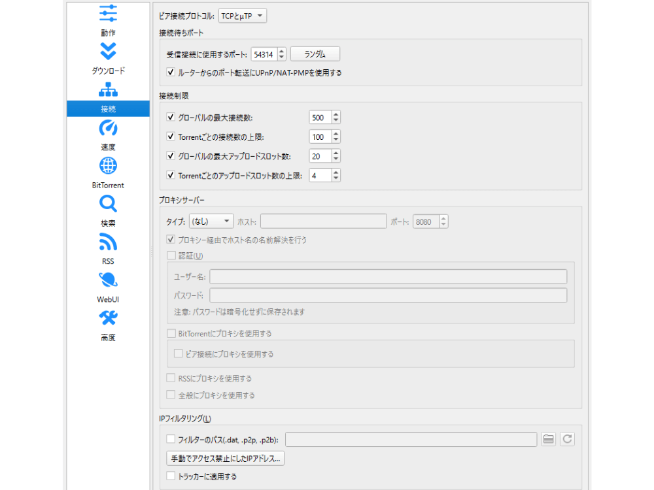
Task: Select the 接続 (Connection) tab
Action: [108, 108]
